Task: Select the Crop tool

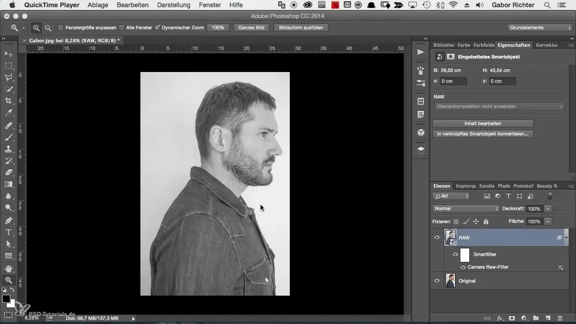Action: point(9,101)
